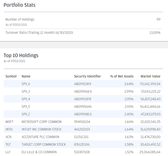
Task: Click the Number of Holdings label
Action: click(20, 19)
